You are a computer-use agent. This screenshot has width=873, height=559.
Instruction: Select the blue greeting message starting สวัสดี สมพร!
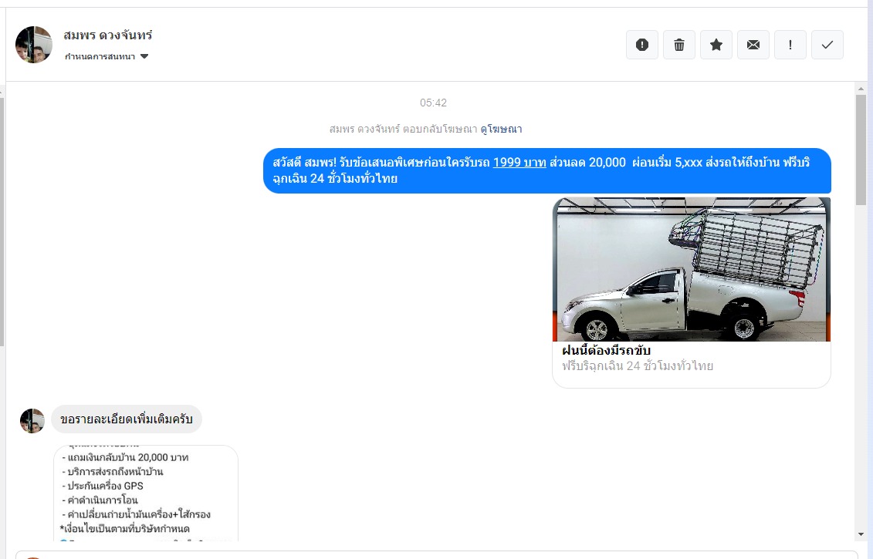(547, 170)
